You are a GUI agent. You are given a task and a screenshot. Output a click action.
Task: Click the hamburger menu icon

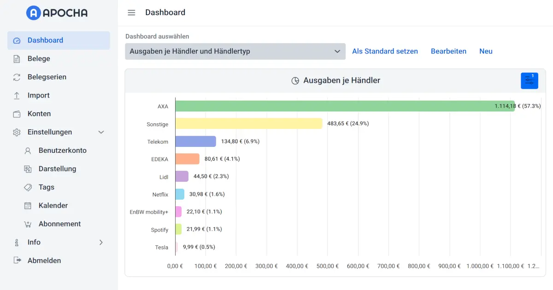[131, 13]
